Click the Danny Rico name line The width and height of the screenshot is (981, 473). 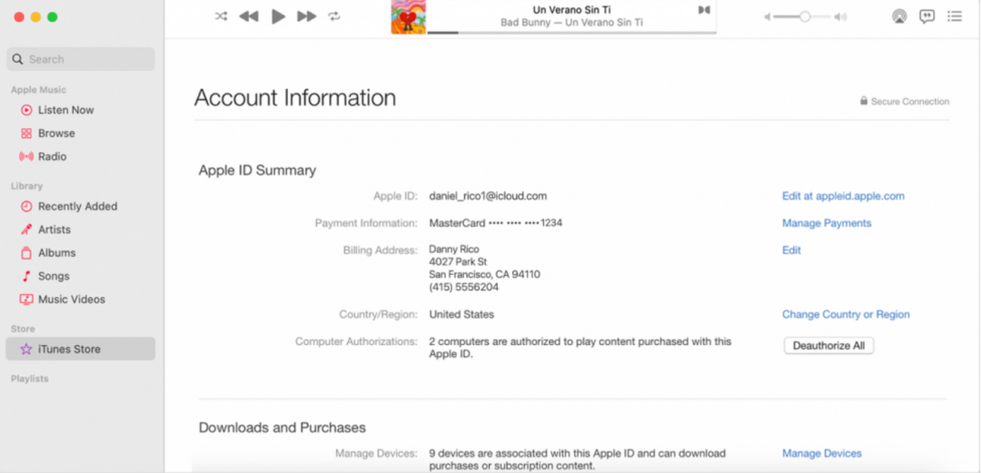(454, 249)
